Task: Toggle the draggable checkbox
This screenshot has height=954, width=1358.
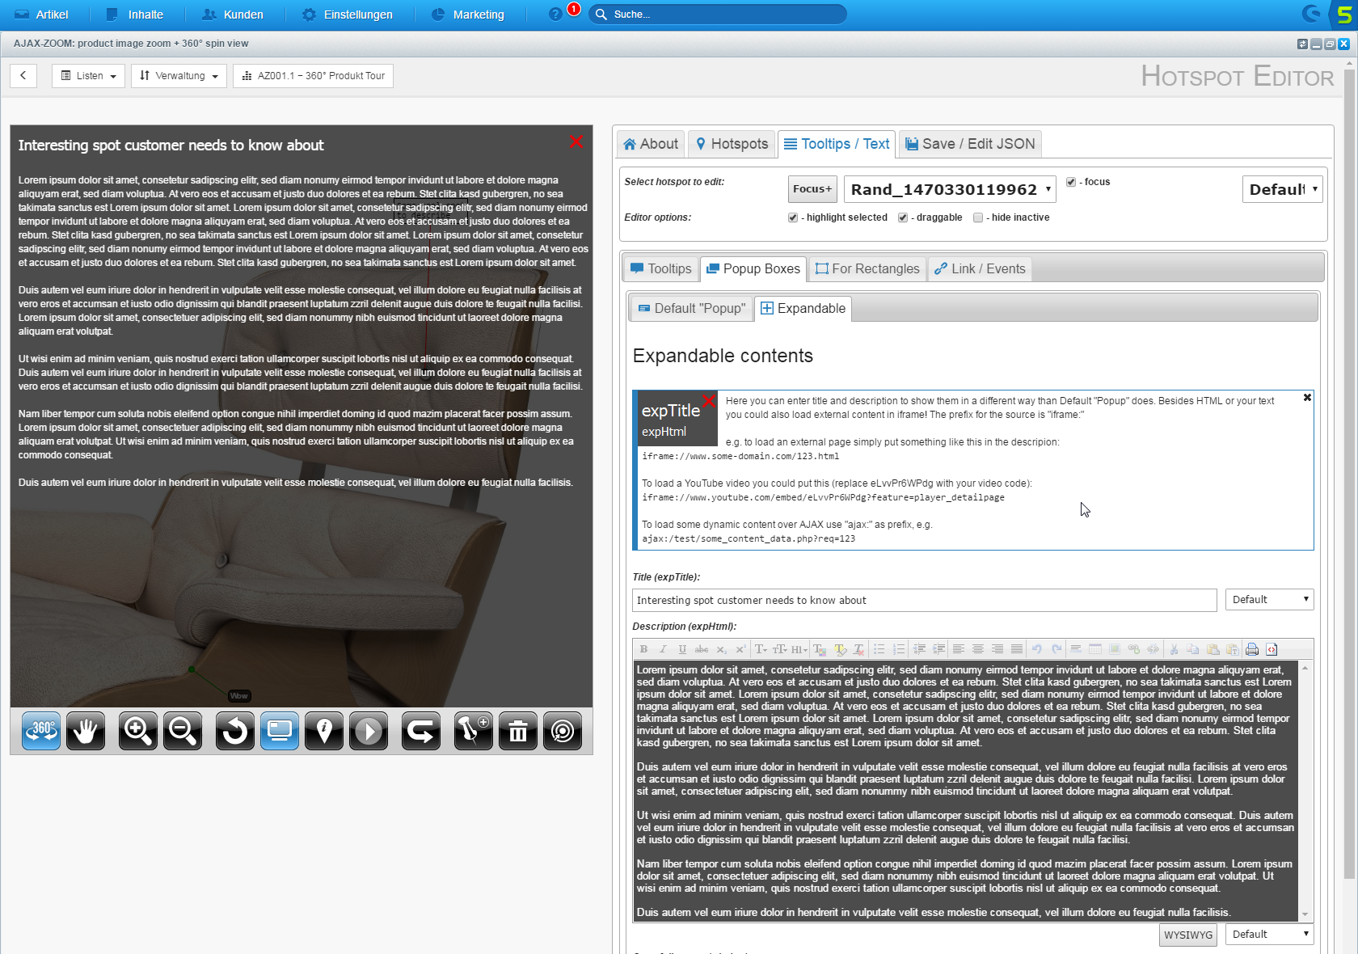Action: (x=903, y=217)
